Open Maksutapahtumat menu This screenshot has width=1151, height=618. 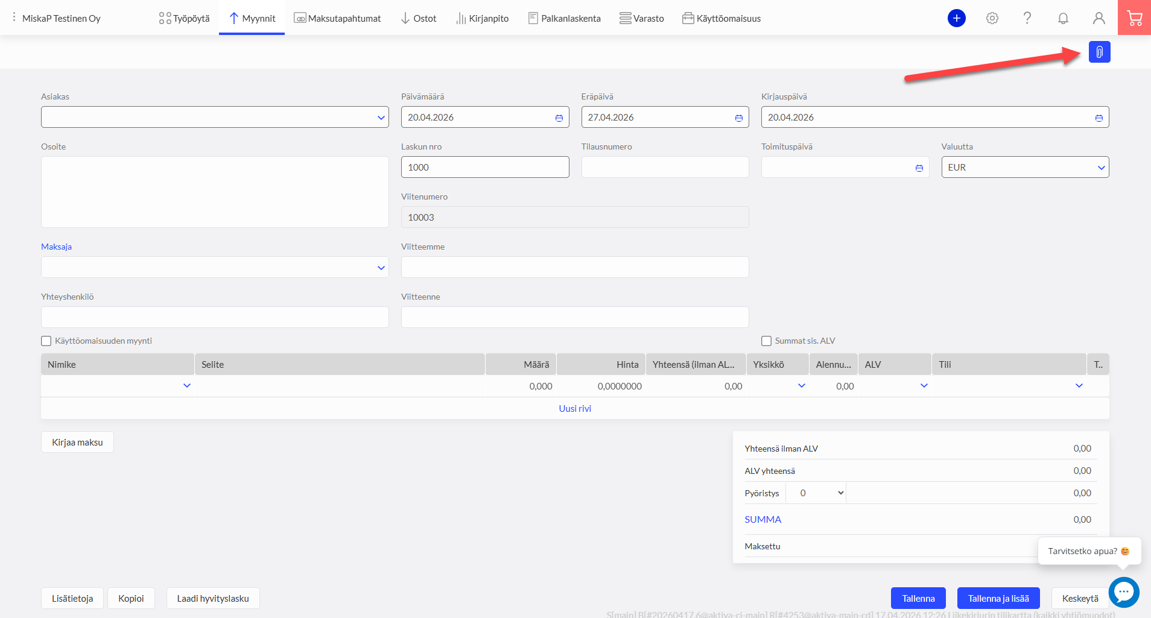coord(337,18)
